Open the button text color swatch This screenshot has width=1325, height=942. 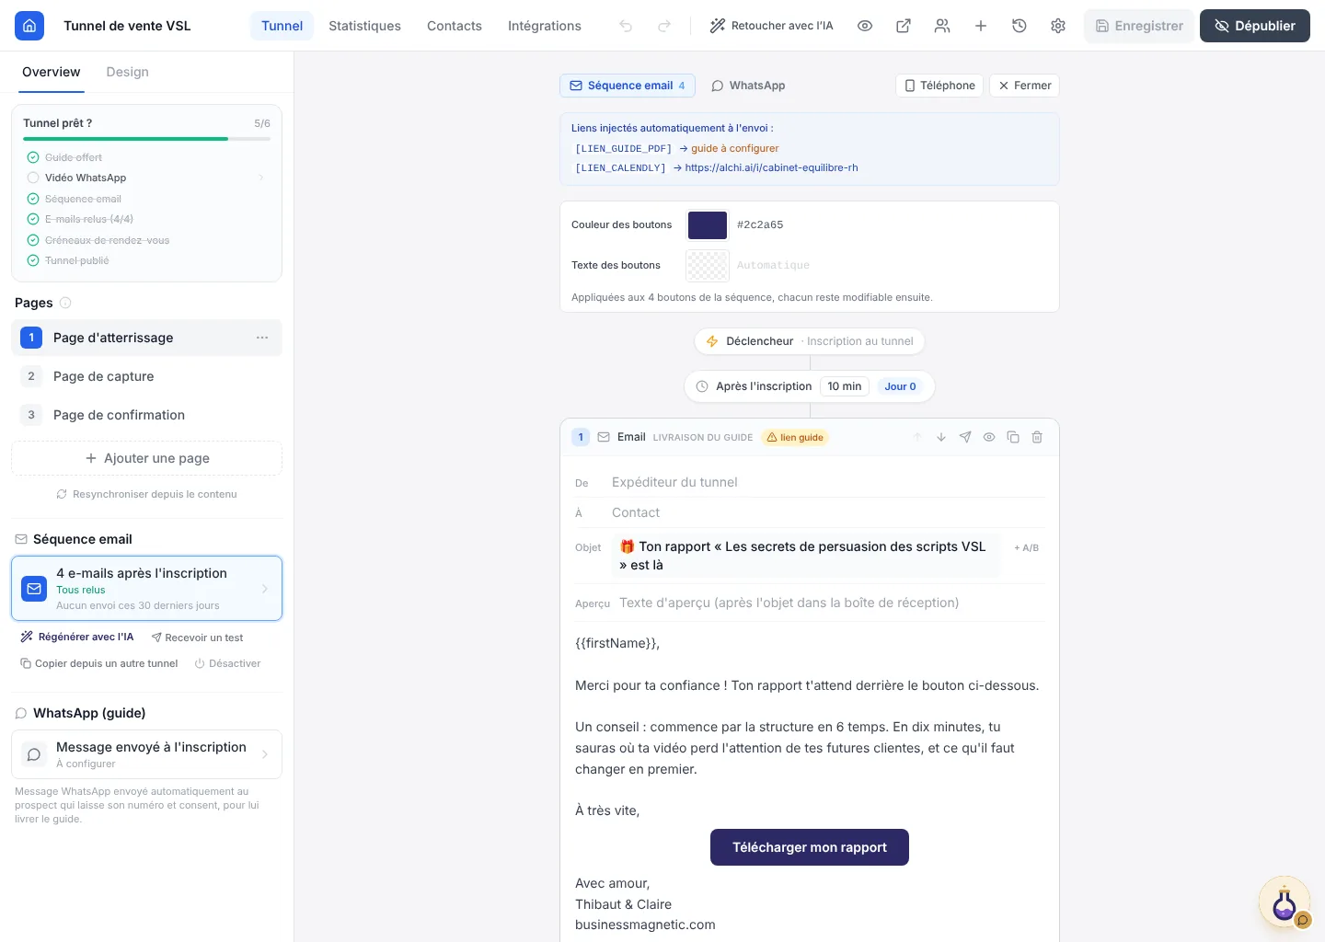(x=708, y=265)
